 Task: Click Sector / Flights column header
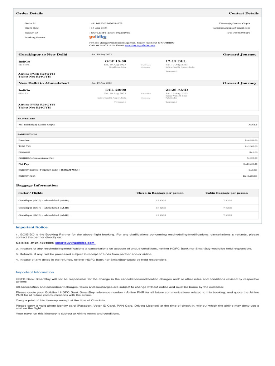tap(30, 193)
